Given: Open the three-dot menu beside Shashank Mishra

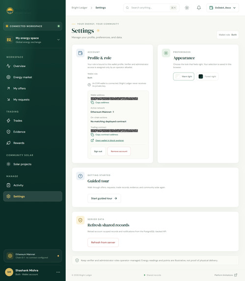Looking at the screenshot, I should click(x=58, y=272).
